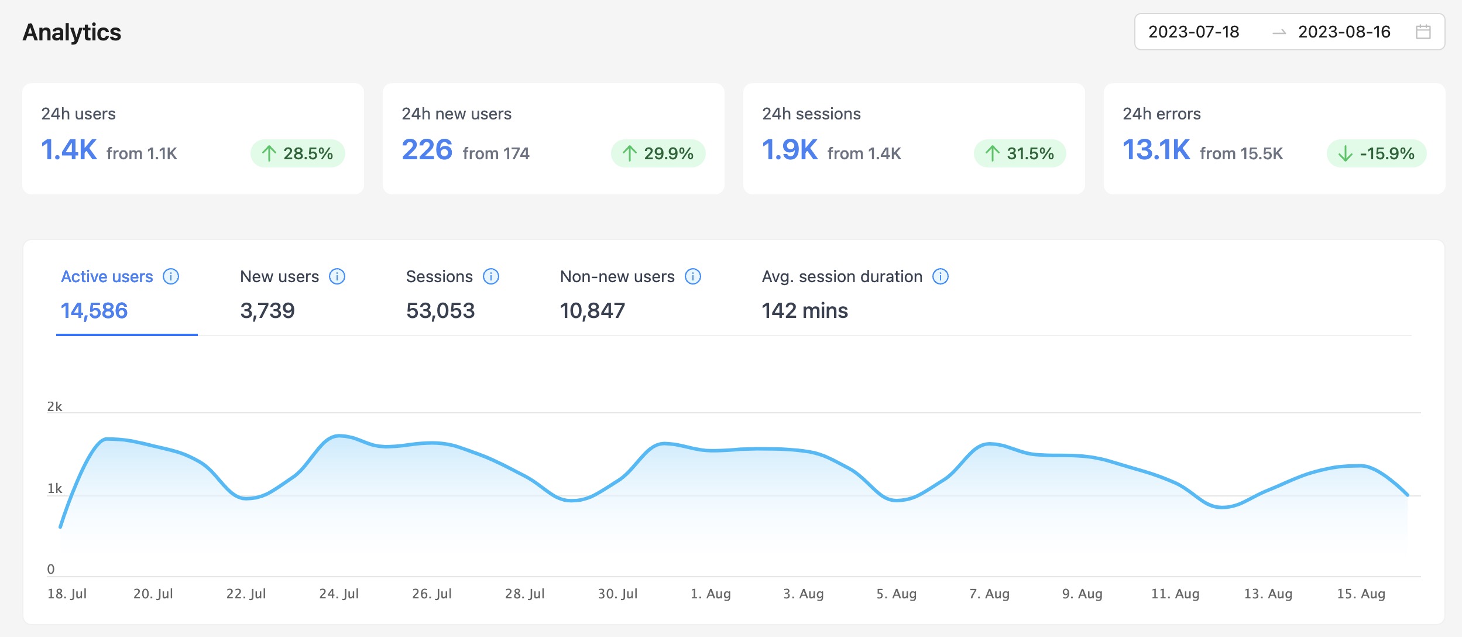This screenshot has height=637, width=1462.
Task: Click the Analytics page heading
Action: coord(72,32)
